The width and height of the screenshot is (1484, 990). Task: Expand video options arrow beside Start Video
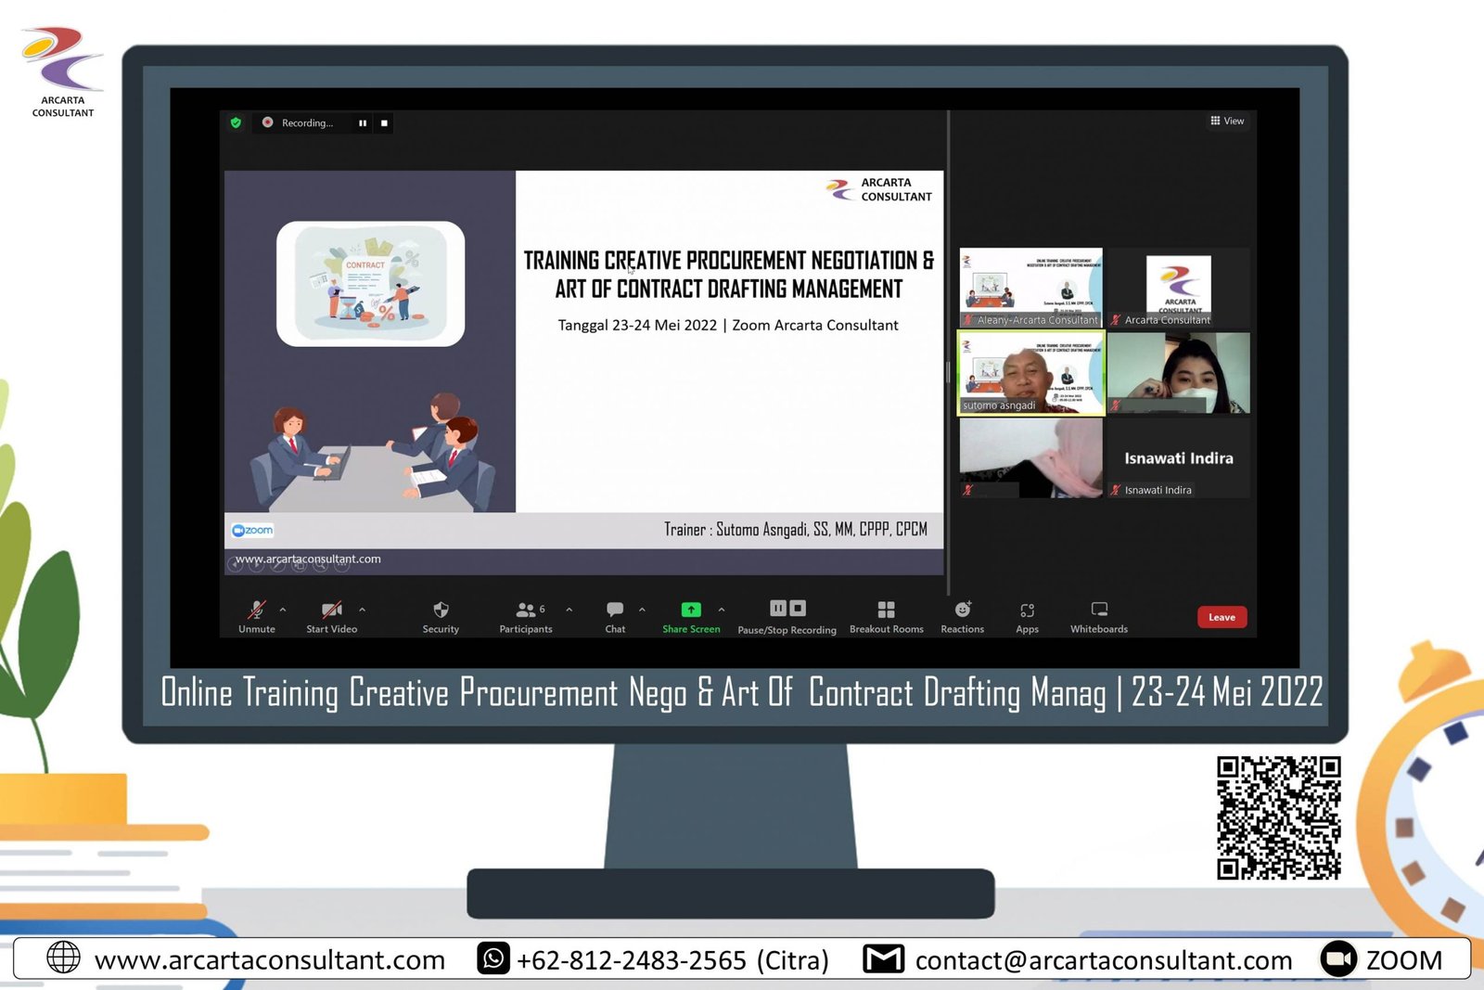click(362, 610)
